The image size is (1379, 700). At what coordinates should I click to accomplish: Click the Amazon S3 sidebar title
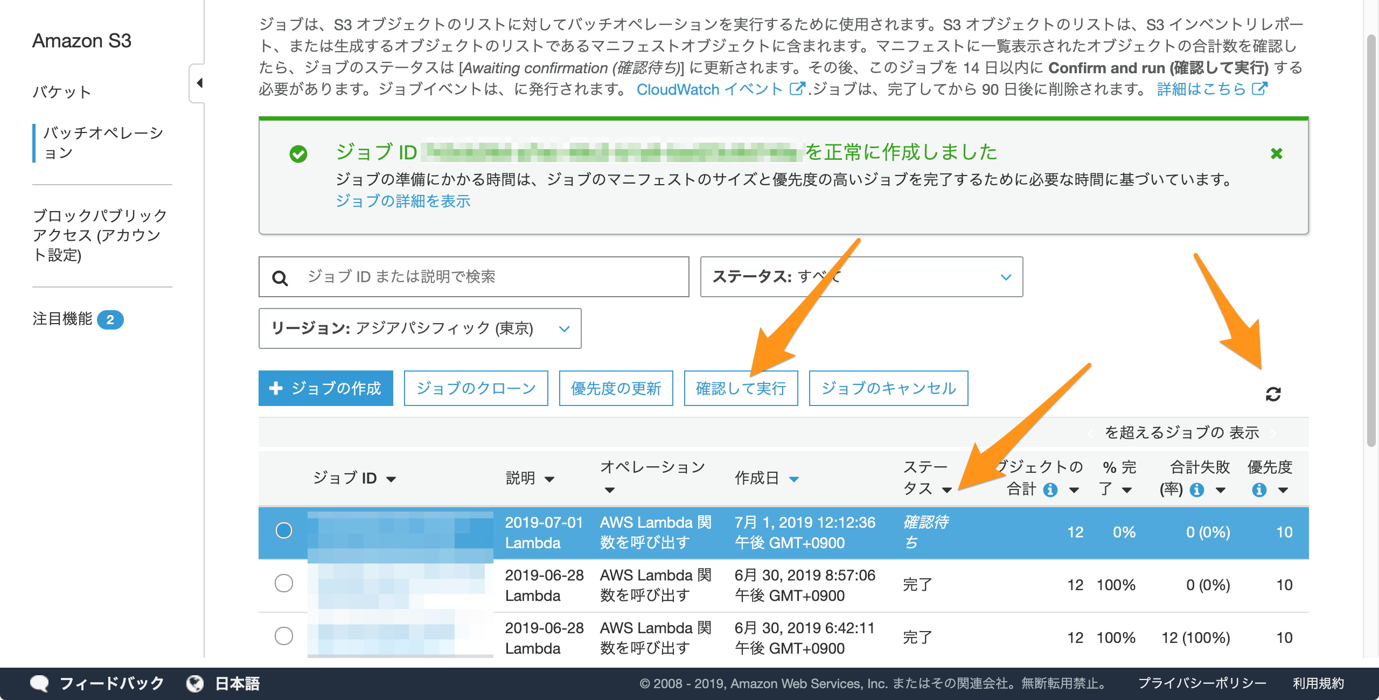[x=81, y=41]
